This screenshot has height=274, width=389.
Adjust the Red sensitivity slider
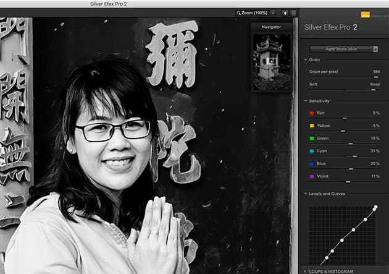pyautogui.click(x=345, y=119)
